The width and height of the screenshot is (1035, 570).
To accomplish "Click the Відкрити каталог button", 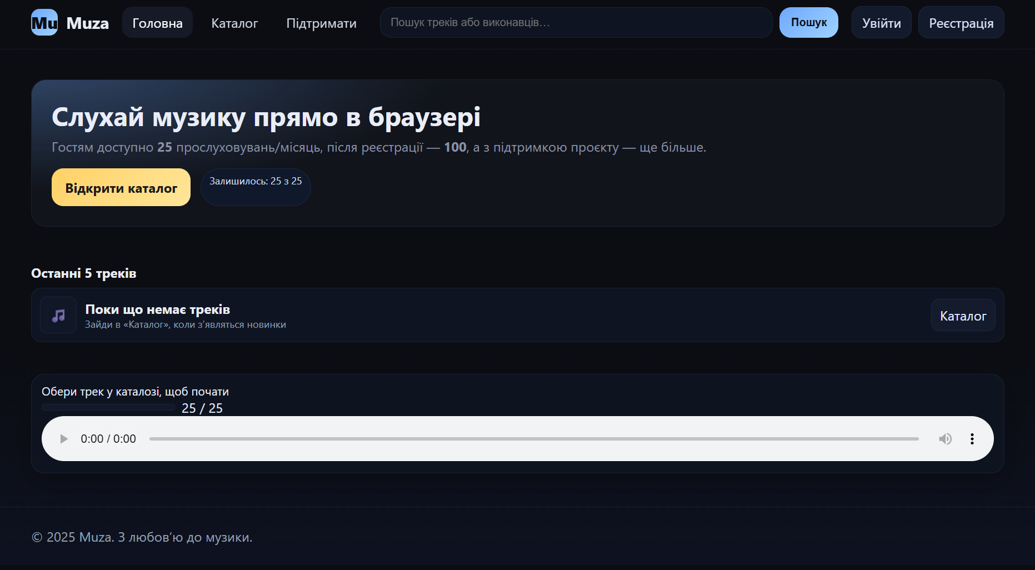I will [121, 188].
